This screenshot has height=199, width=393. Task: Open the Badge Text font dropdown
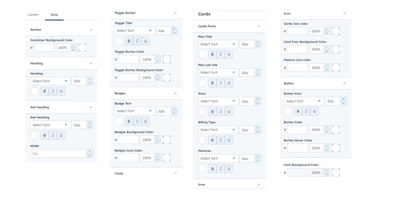135,111
